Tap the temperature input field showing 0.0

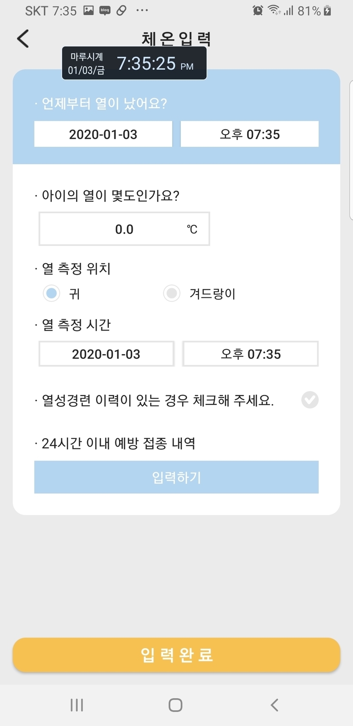pos(124,229)
